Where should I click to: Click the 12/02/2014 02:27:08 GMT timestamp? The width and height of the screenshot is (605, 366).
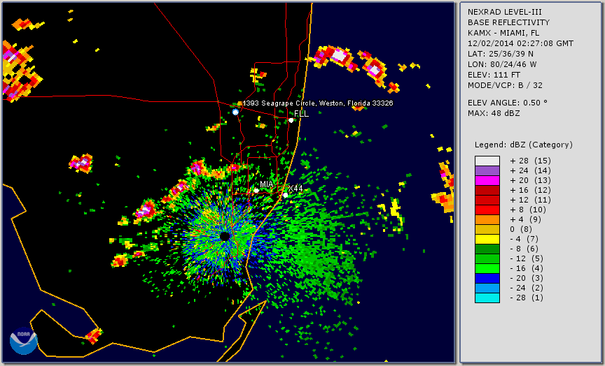pyautogui.click(x=520, y=43)
